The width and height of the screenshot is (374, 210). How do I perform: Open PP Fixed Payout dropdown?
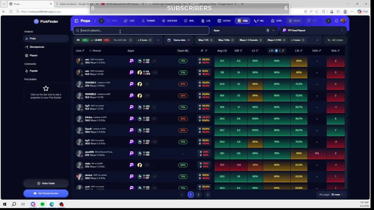point(313,30)
